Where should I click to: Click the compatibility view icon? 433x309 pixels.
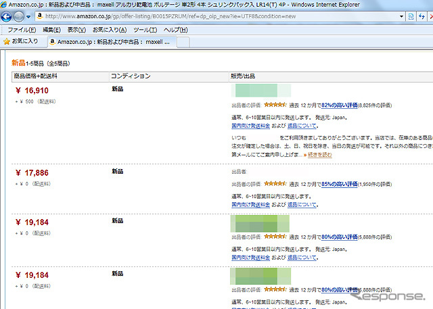[x=411, y=16]
